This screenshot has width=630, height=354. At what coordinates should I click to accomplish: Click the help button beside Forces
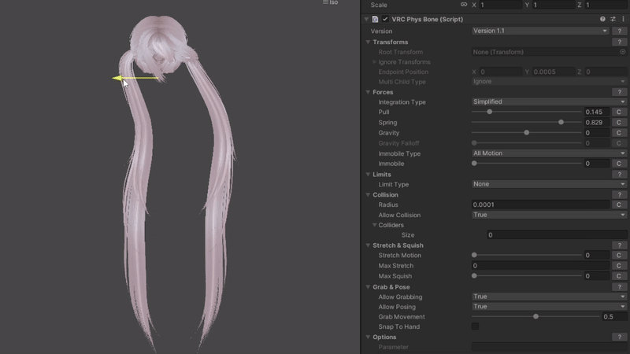619,92
